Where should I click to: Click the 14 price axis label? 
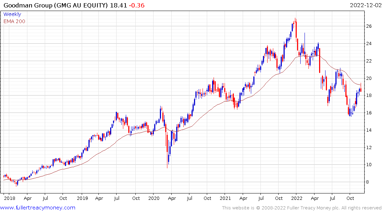point(369,130)
